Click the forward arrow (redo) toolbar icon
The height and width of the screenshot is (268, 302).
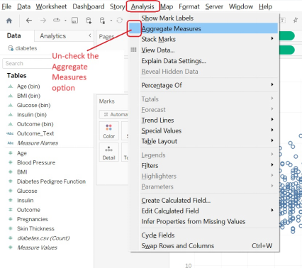[43, 21]
